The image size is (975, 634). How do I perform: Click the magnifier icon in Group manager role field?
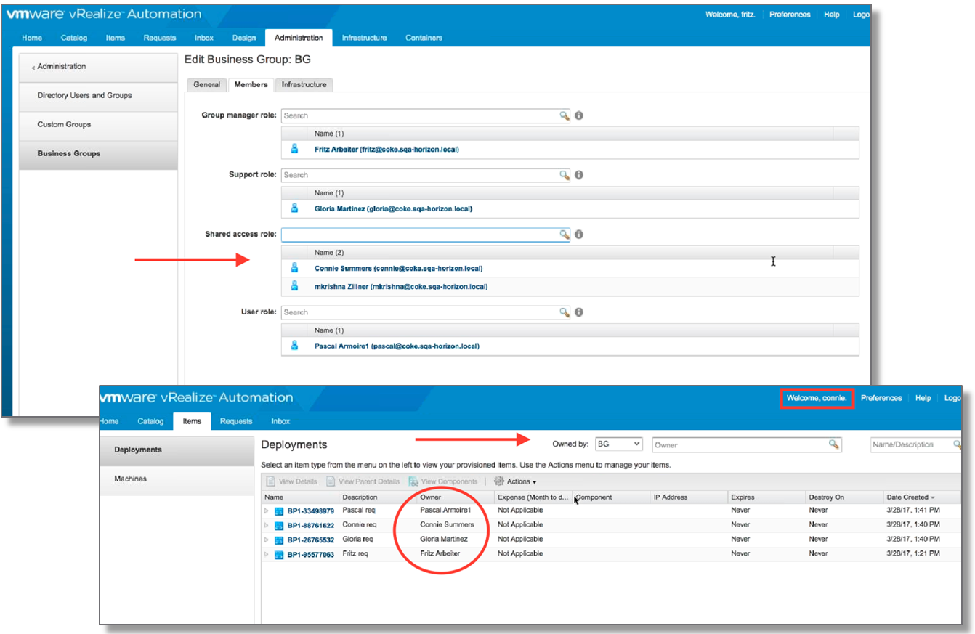[565, 115]
